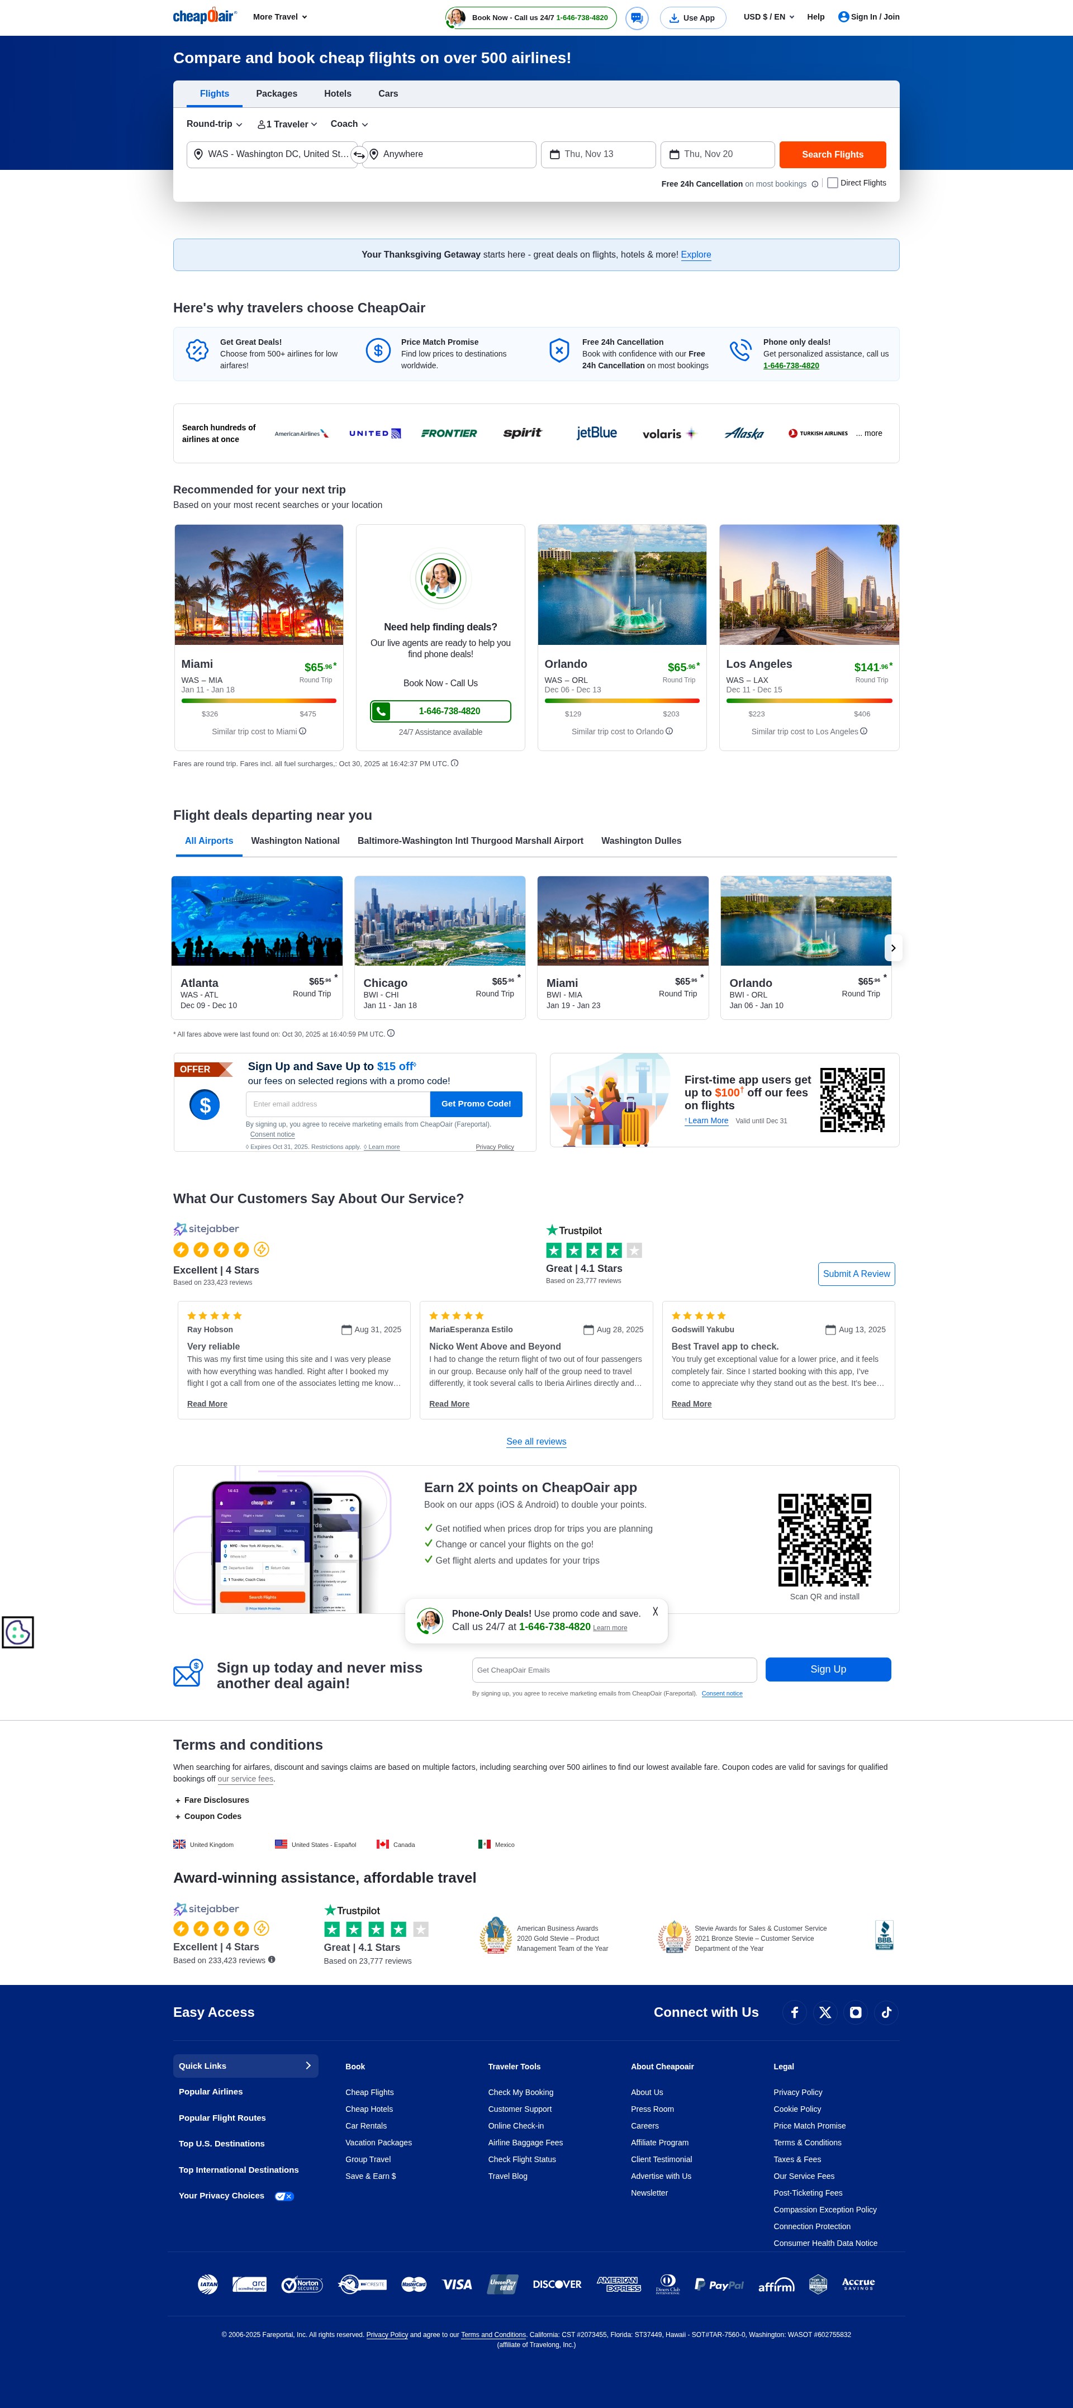The width and height of the screenshot is (1073, 2408).
Task: Click the Turkish Airlines logo
Action: tap(818, 434)
